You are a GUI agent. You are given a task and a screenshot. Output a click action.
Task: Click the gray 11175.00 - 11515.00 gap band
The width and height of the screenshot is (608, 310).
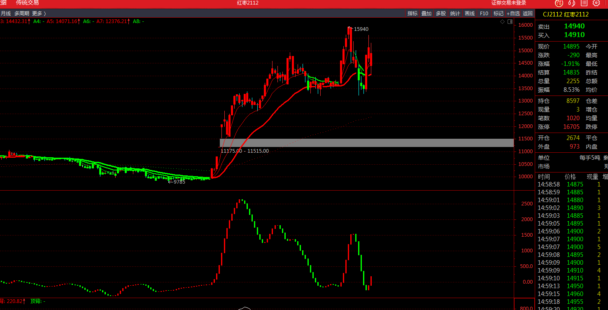coord(367,143)
